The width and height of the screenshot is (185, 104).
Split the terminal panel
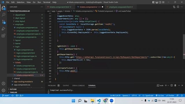[x=171, y=86]
